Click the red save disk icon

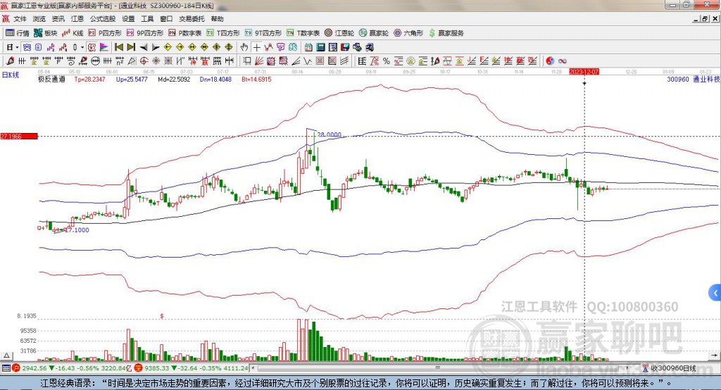coord(345,47)
